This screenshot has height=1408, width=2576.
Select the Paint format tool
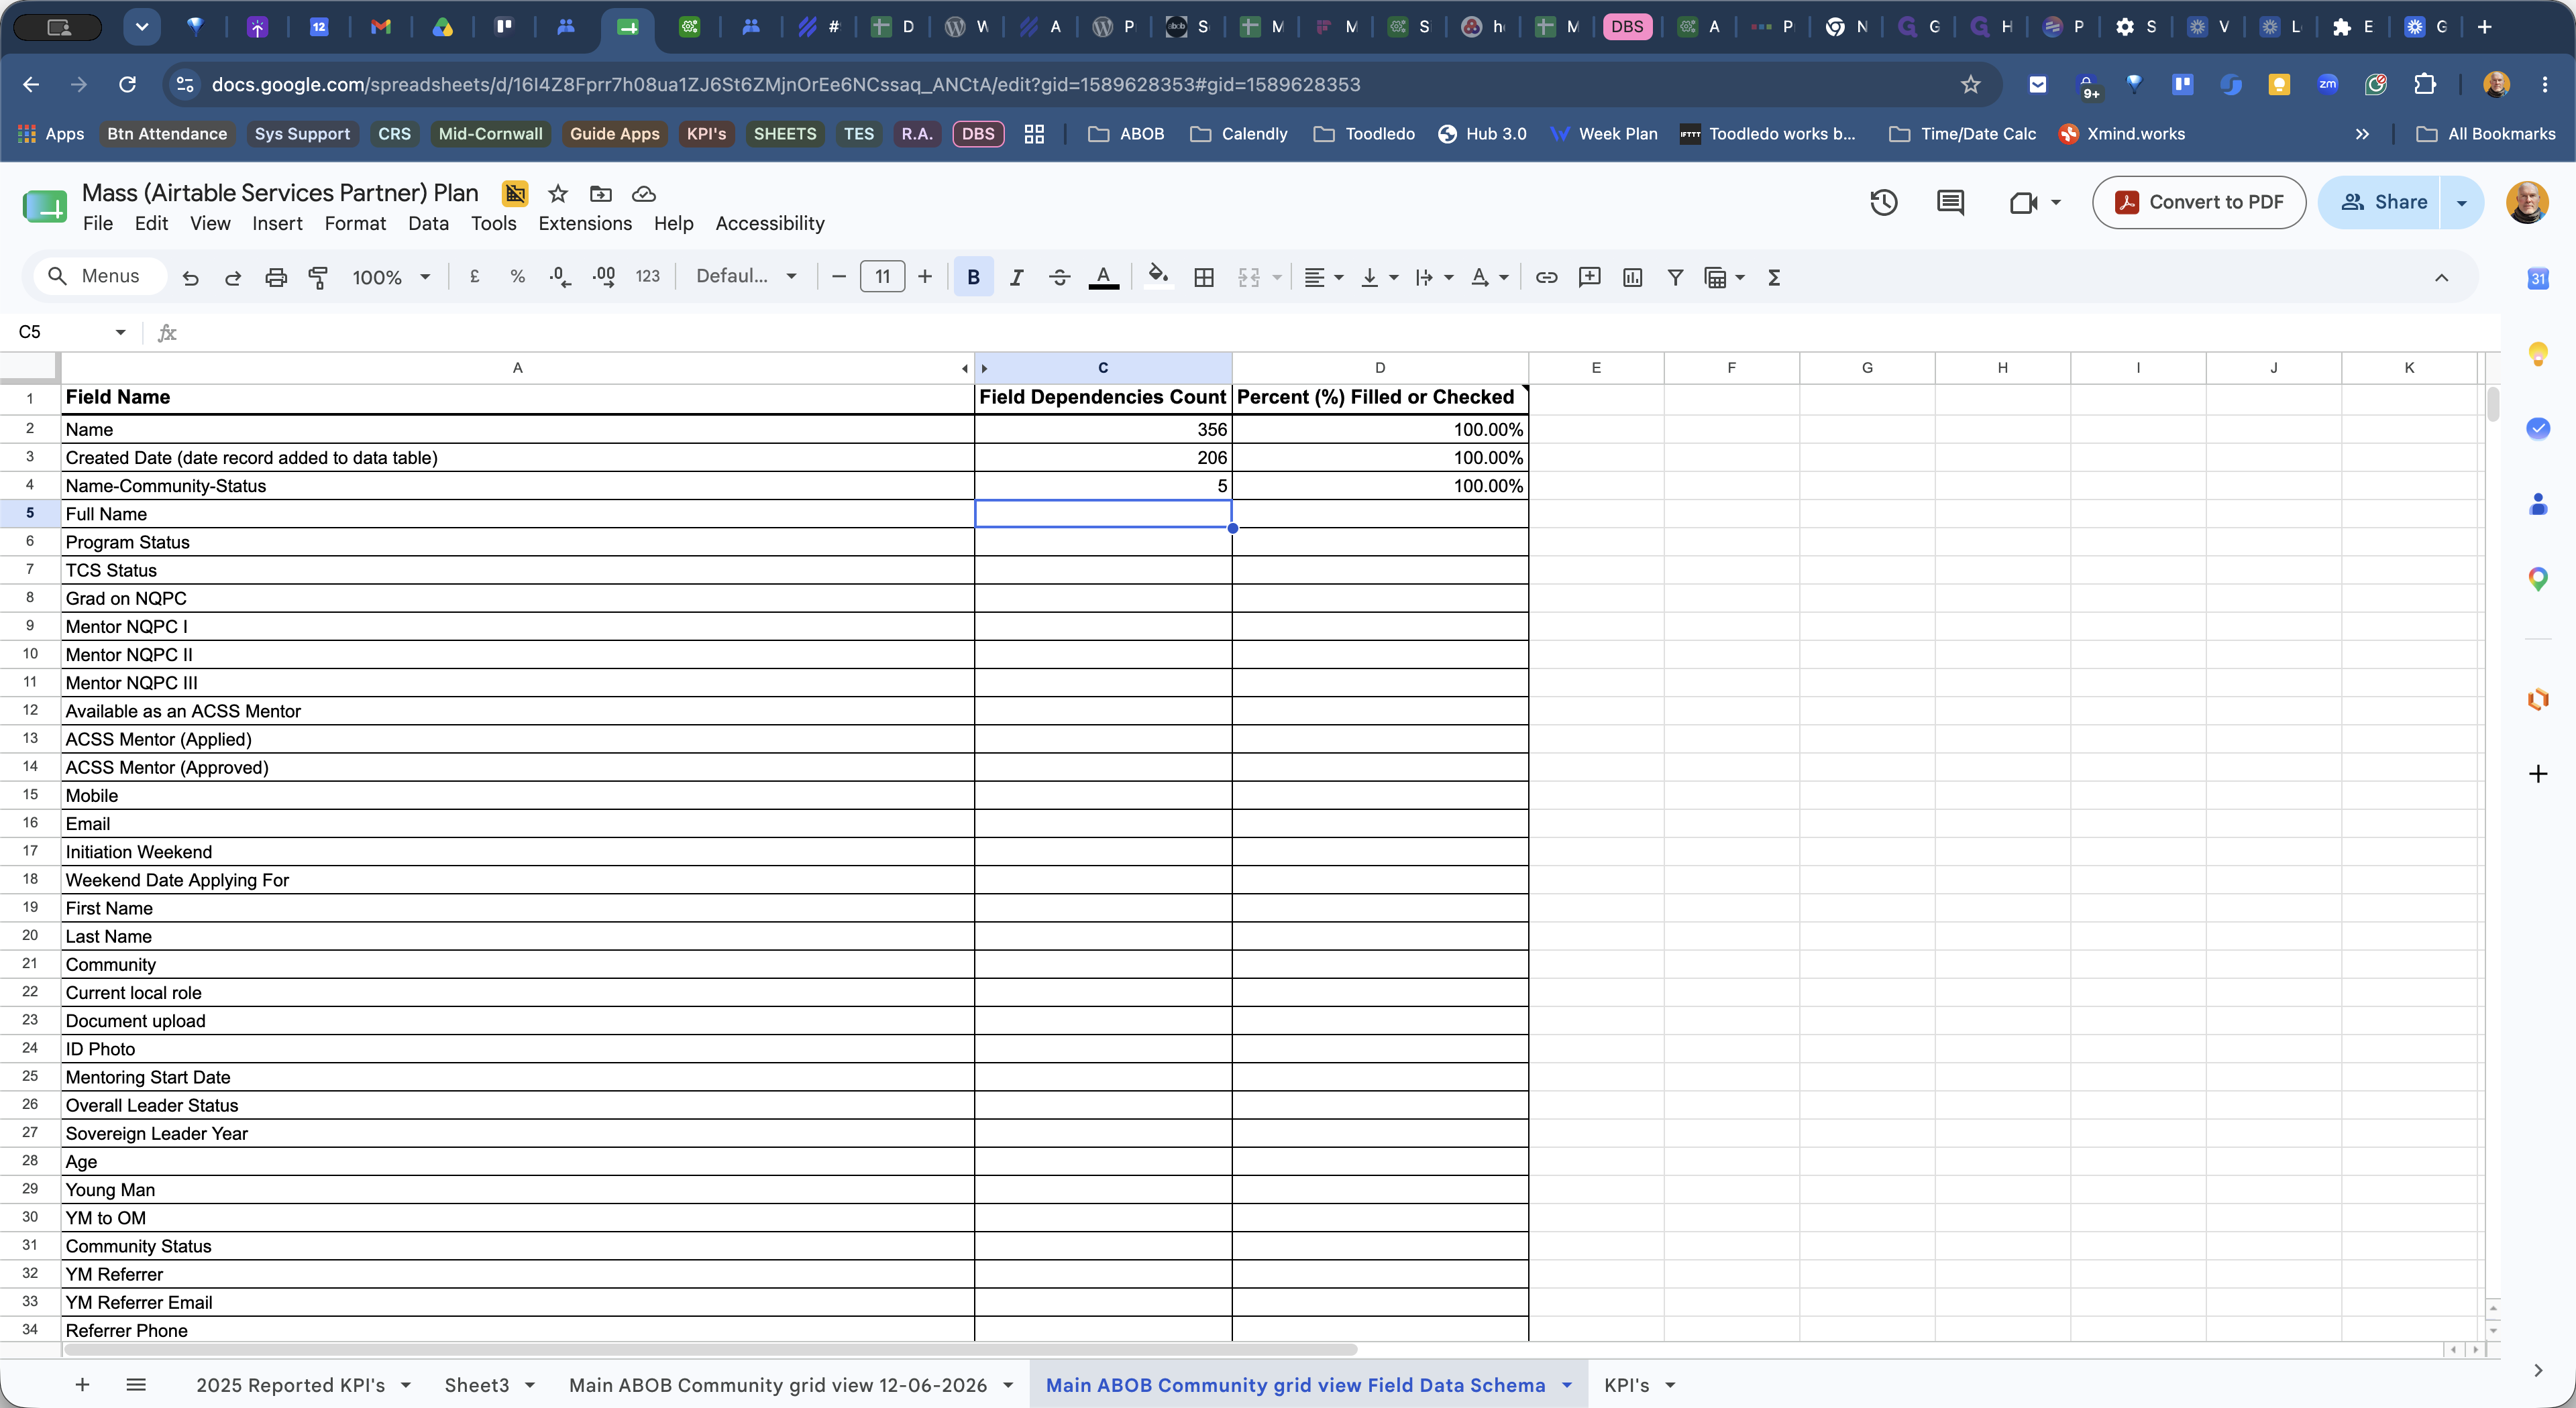pyautogui.click(x=319, y=278)
